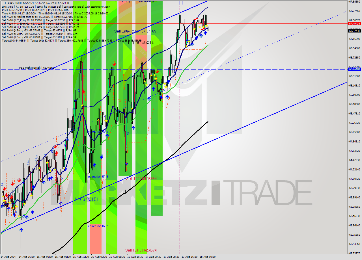Click the '18 Aug 00:30' time axis label
Viewport: 362px width, 260px height.
coord(208,257)
